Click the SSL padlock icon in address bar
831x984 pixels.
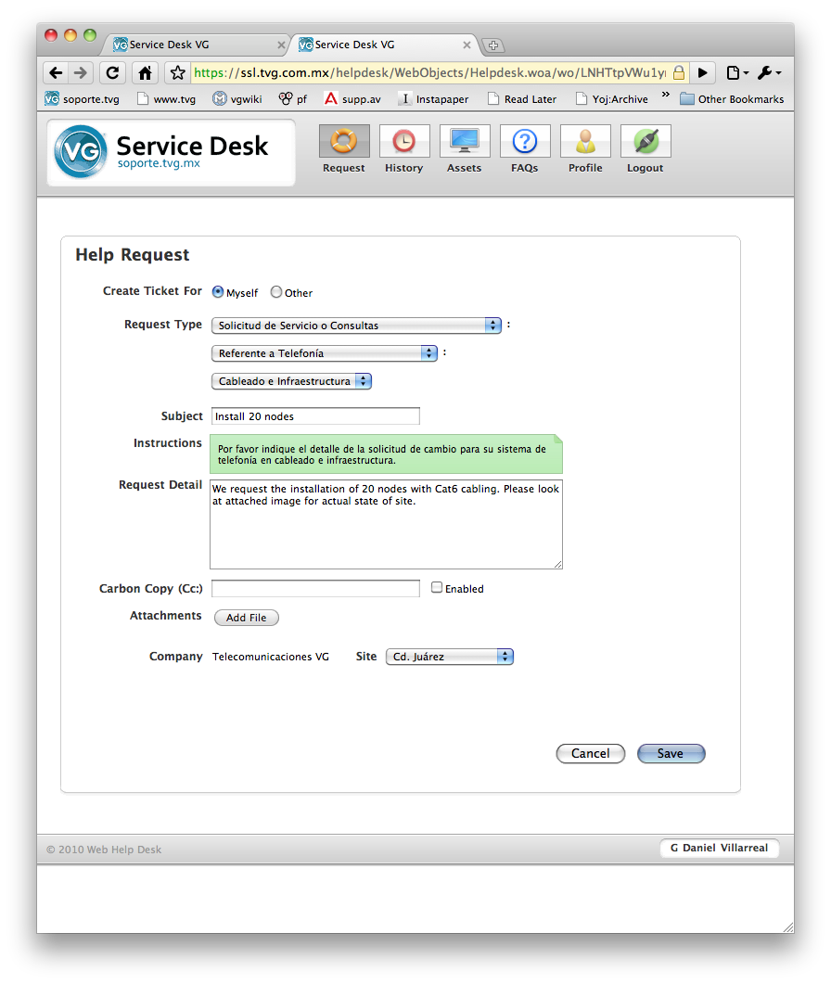point(679,72)
